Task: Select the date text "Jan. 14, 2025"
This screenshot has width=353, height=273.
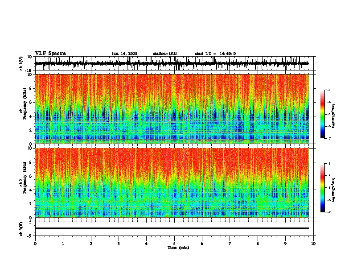Action: (124, 54)
